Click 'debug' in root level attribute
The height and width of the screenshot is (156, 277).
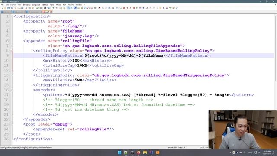(x=61, y=124)
